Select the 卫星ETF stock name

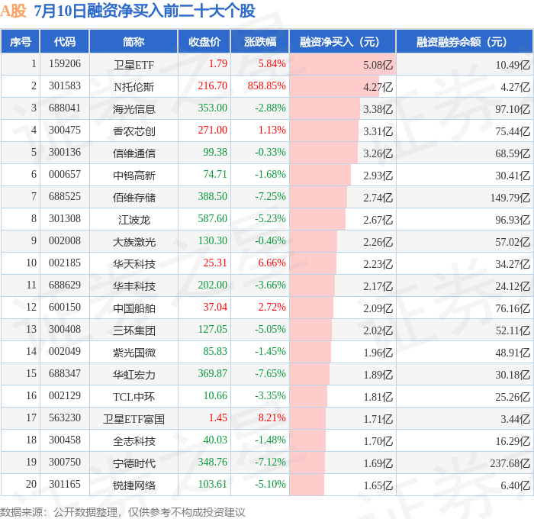click(133, 64)
